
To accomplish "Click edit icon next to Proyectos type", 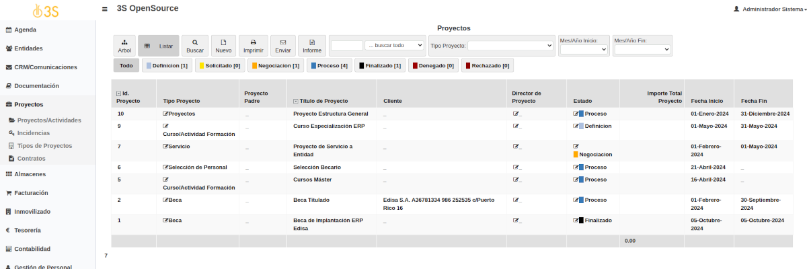I will (165, 114).
